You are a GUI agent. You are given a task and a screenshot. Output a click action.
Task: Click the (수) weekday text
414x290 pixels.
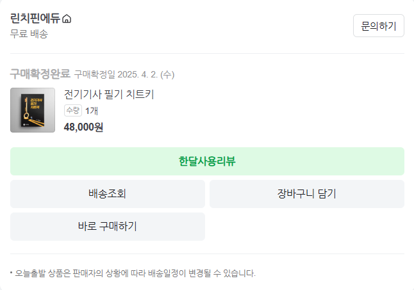click(167, 74)
